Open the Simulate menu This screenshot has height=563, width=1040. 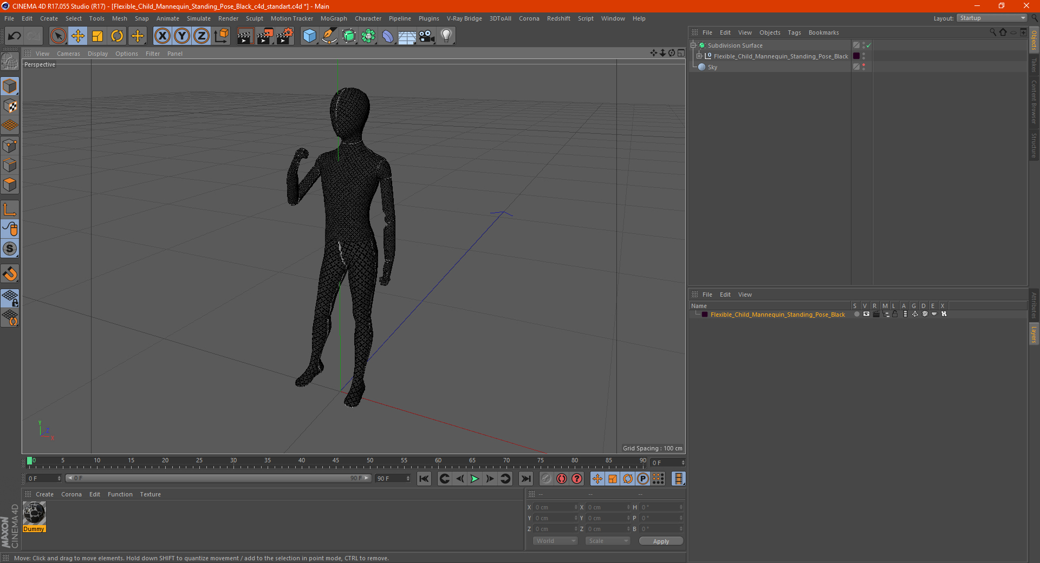pos(199,18)
